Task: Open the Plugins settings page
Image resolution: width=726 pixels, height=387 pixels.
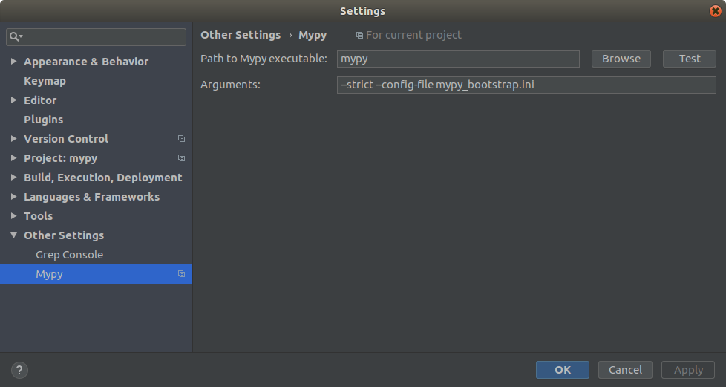Action: 43,120
